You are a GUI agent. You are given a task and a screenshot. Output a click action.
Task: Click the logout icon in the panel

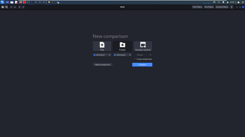[x=243, y=2]
